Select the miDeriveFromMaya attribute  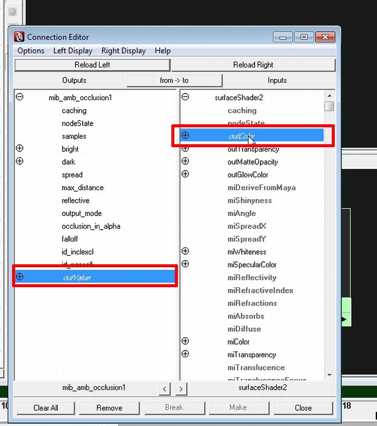262,188
